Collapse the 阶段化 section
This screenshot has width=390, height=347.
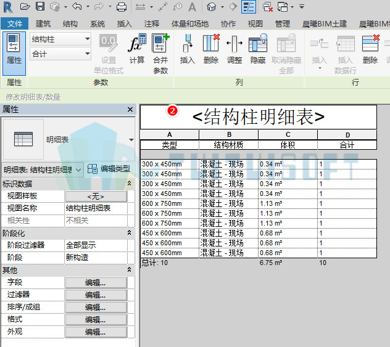(x=130, y=233)
